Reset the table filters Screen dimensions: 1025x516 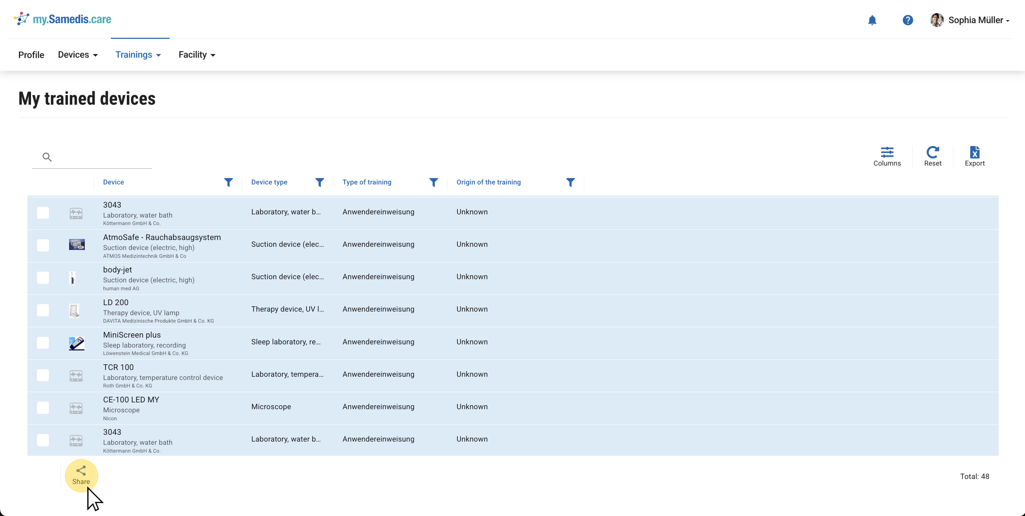(x=932, y=156)
